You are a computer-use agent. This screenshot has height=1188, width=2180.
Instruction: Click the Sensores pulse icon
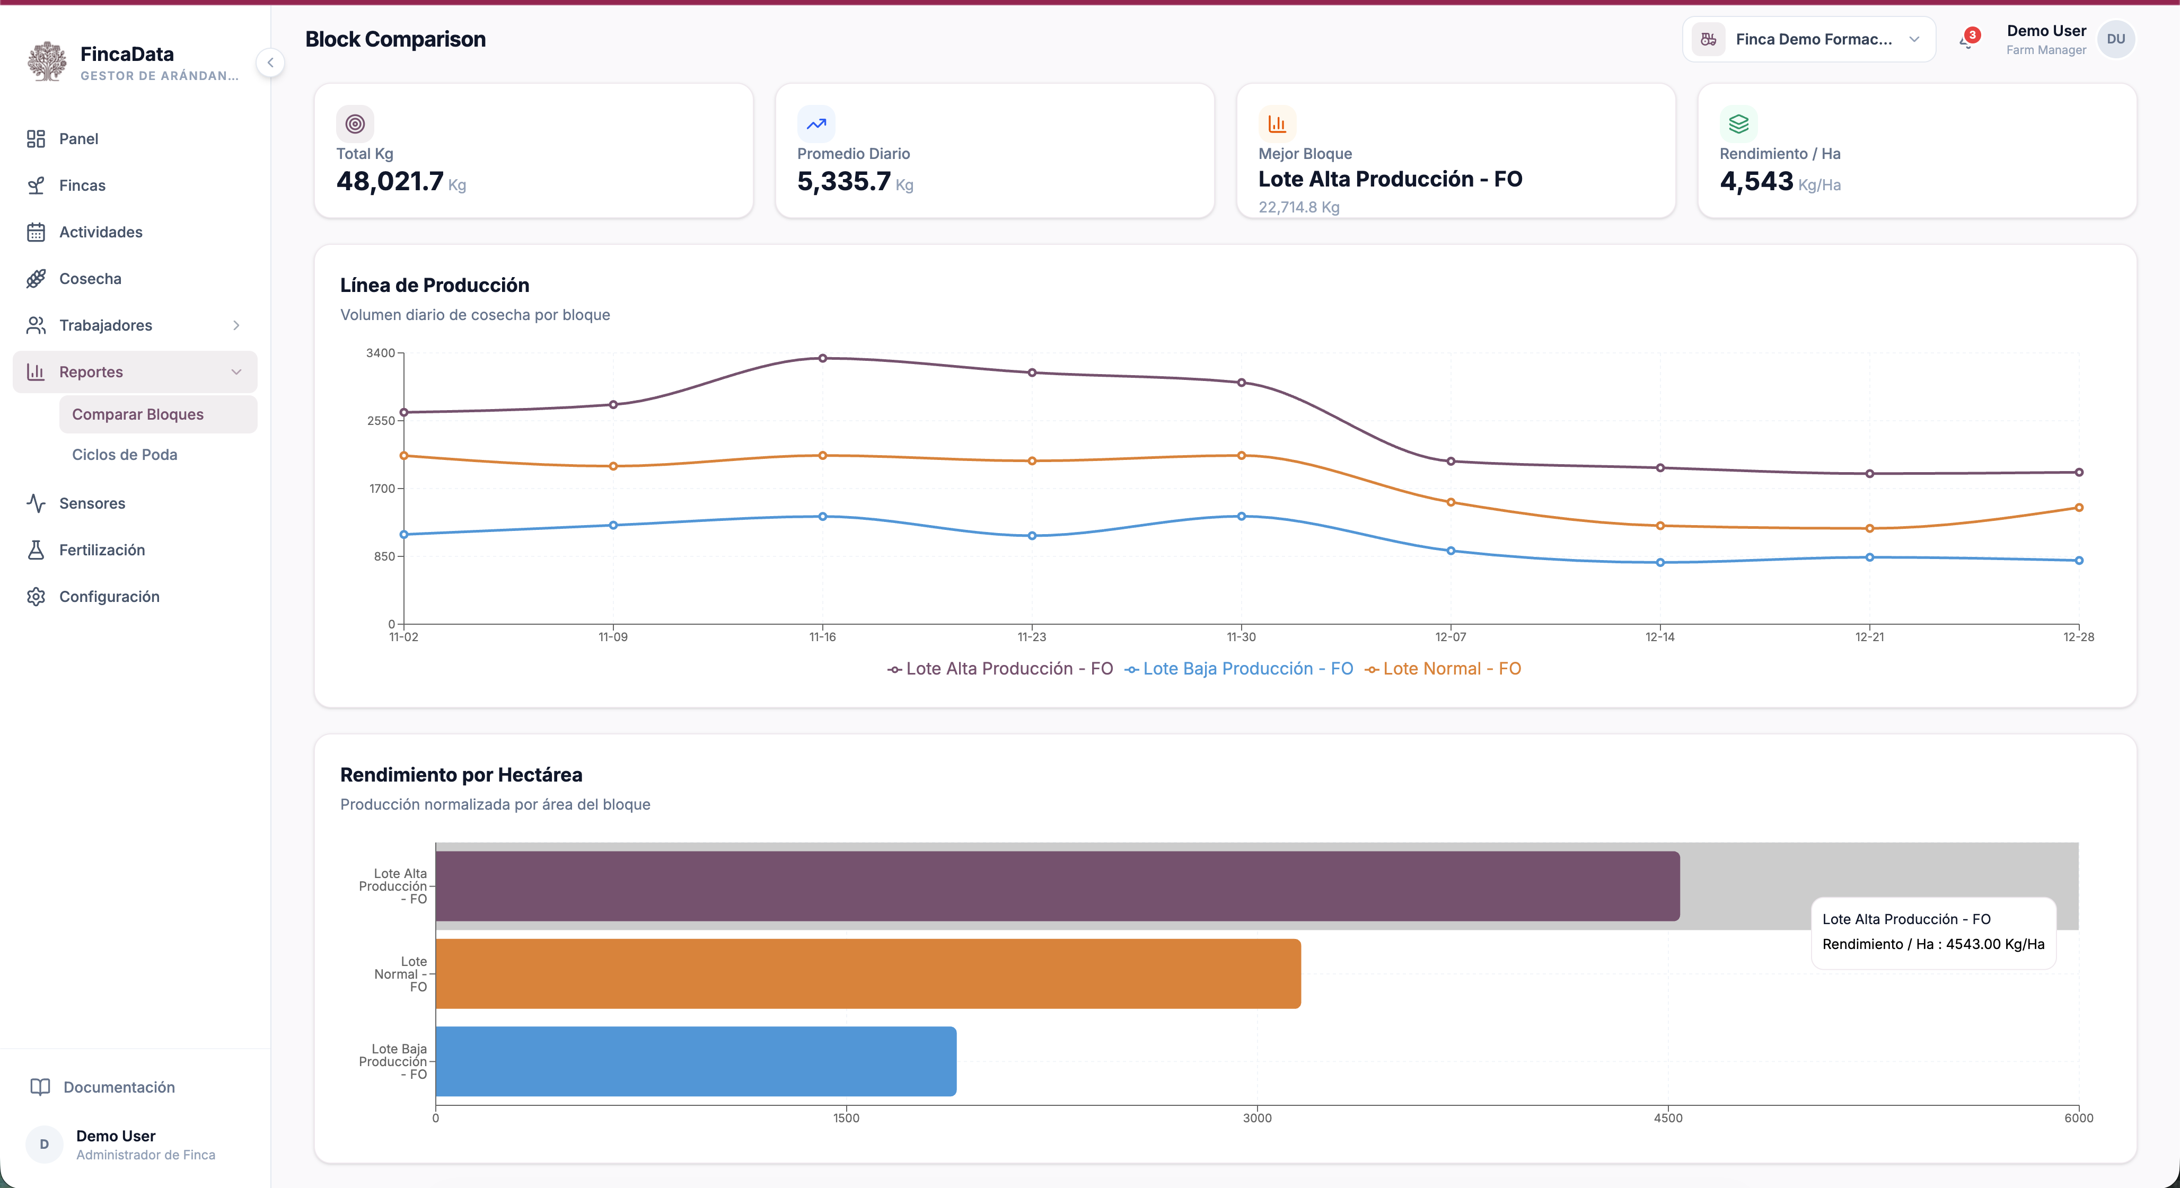pos(36,503)
